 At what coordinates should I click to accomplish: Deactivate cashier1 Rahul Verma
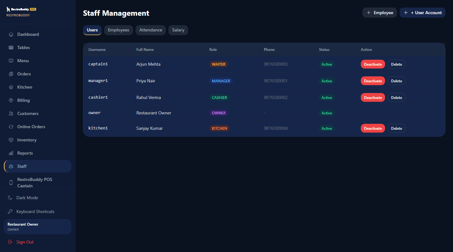point(373,97)
